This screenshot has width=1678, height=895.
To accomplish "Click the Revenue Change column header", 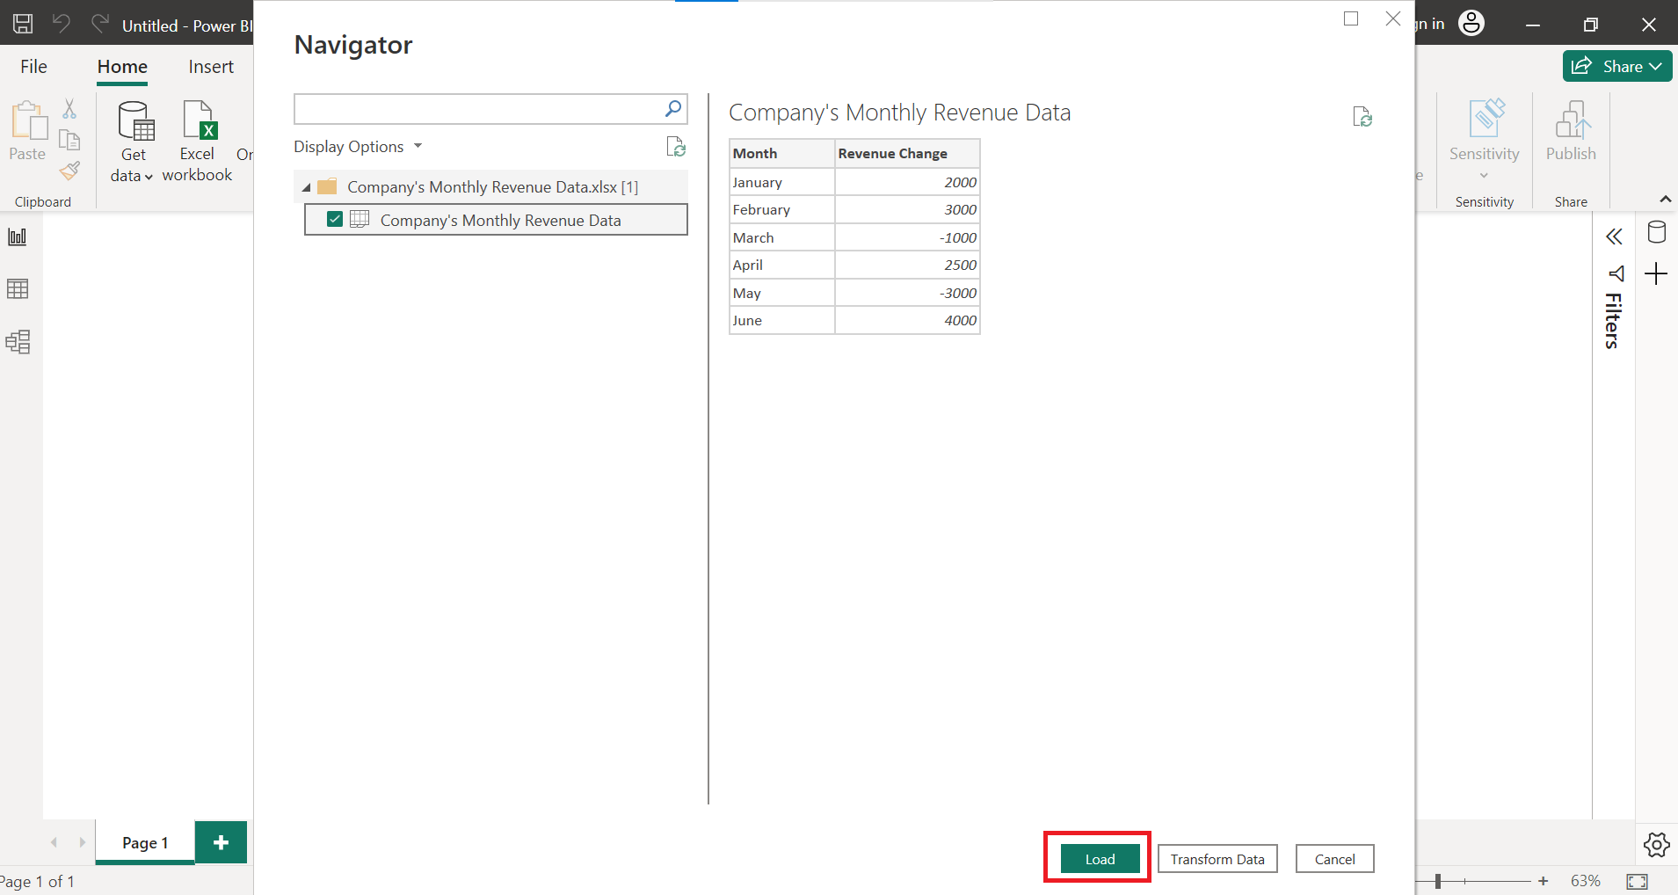I will click(907, 153).
